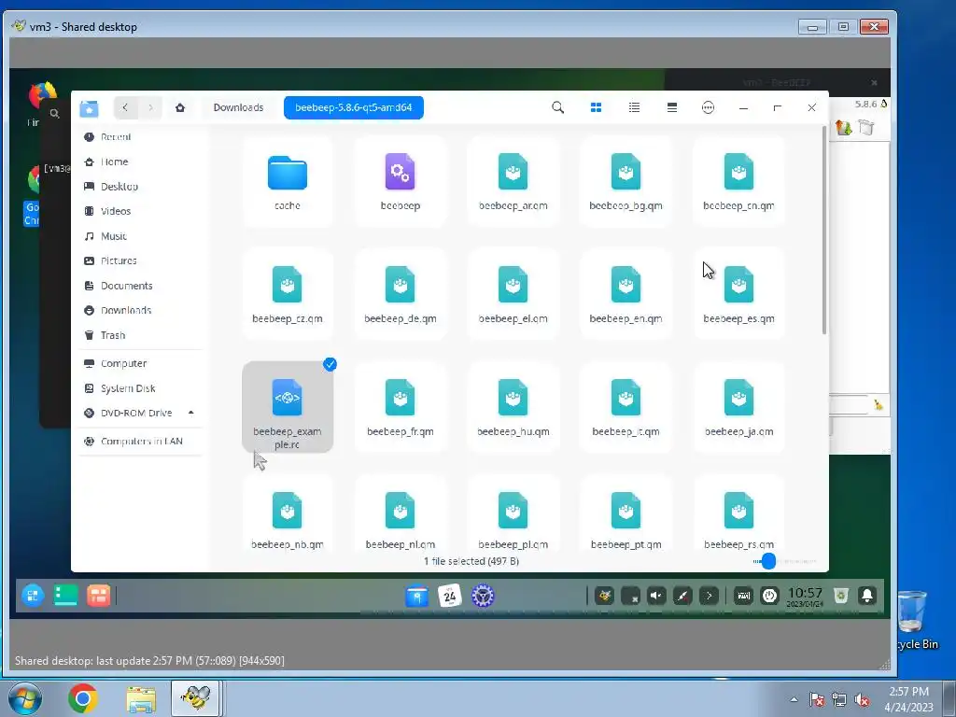The height and width of the screenshot is (717, 956).
Task: Select the beebeep-5.8.6-qt5-amd64 breadcrumb
Action: point(354,107)
